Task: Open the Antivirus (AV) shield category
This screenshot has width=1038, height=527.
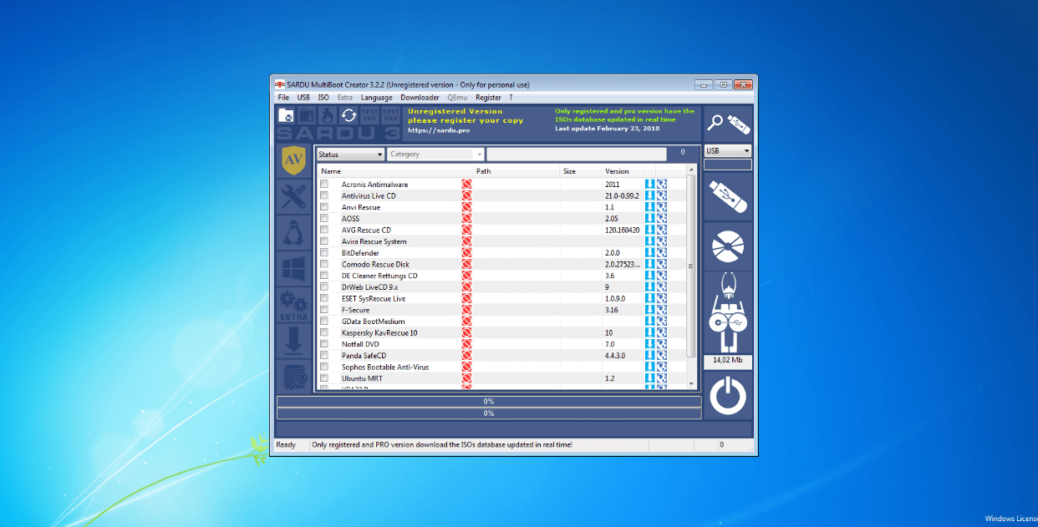Action: [293, 160]
